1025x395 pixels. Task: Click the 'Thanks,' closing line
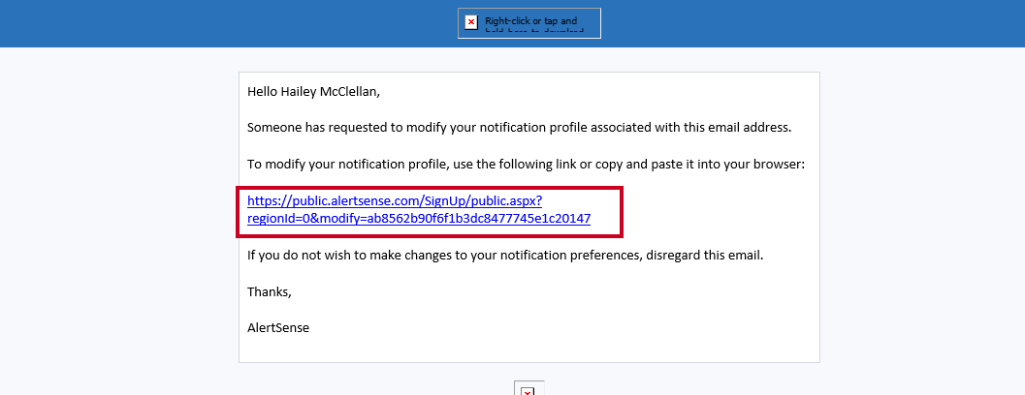(270, 291)
